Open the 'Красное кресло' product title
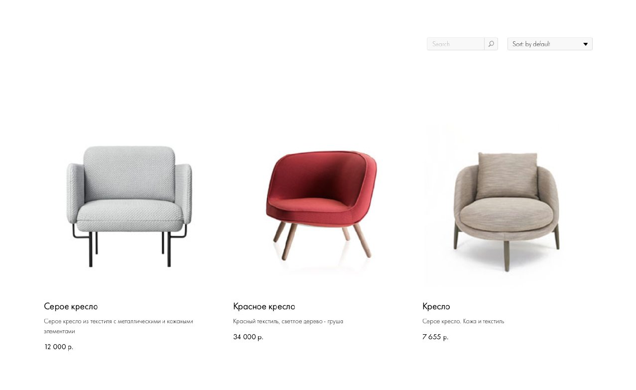 click(x=264, y=306)
